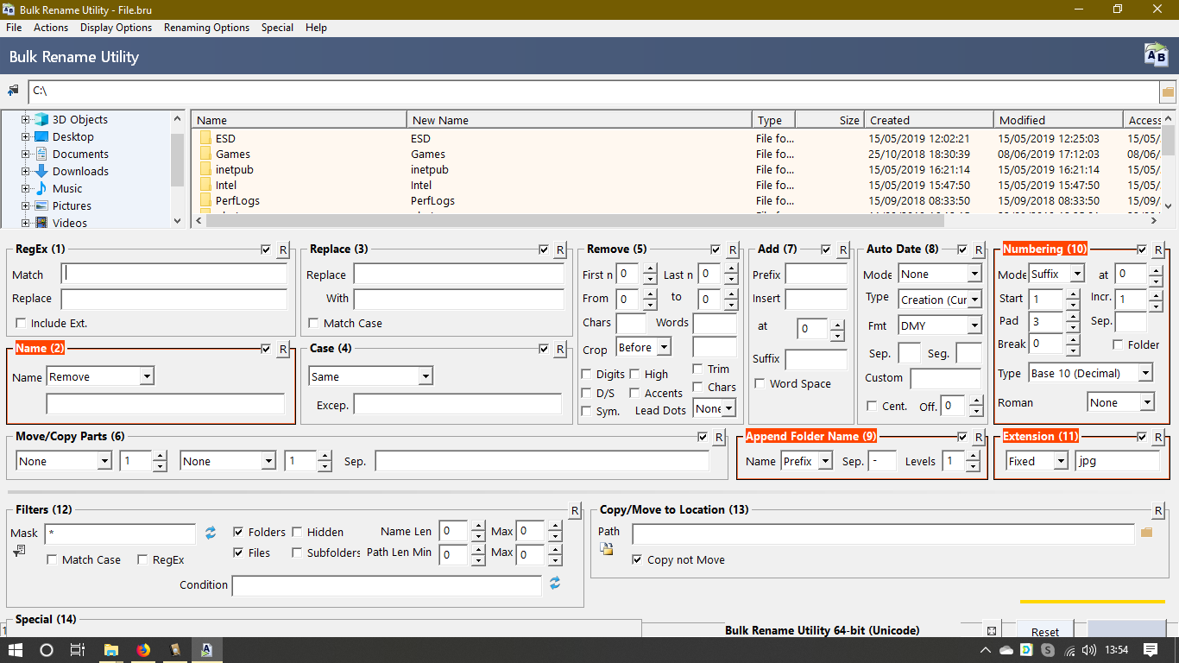Open the Help menu
Viewport: 1179px width, 663px height.
click(317, 28)
